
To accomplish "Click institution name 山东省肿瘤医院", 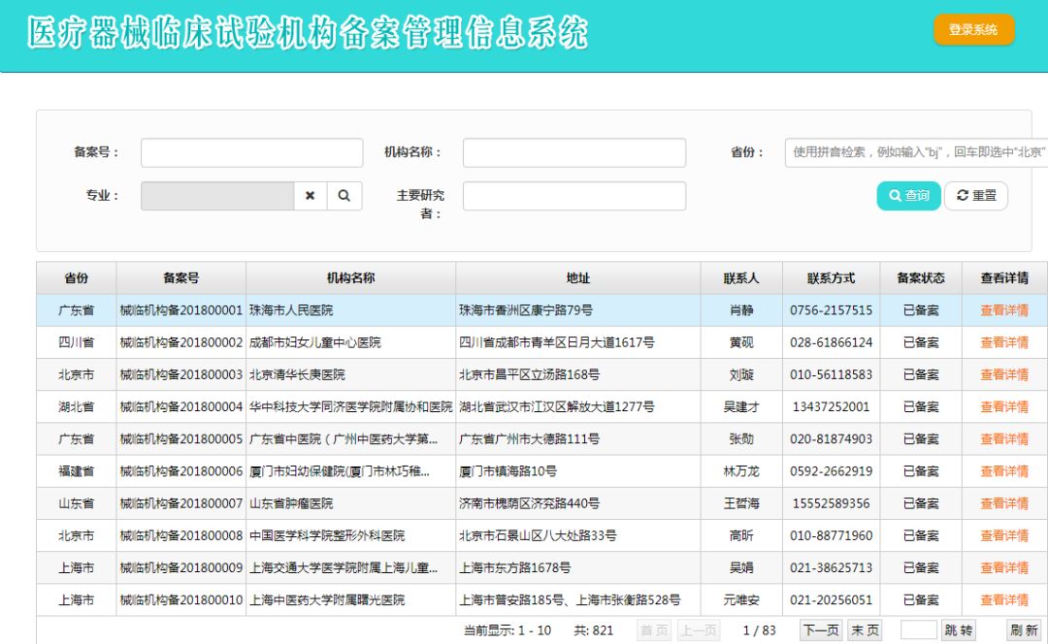I will (291, 503).
